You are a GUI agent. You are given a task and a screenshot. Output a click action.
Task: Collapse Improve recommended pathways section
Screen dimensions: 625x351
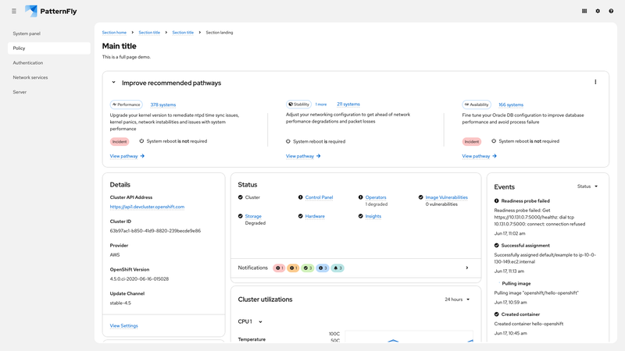point(113,82)
